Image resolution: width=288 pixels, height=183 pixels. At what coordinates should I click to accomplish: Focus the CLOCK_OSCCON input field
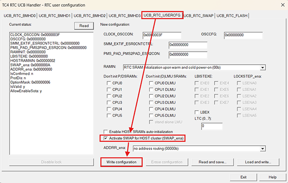click(x=162, y=35)
